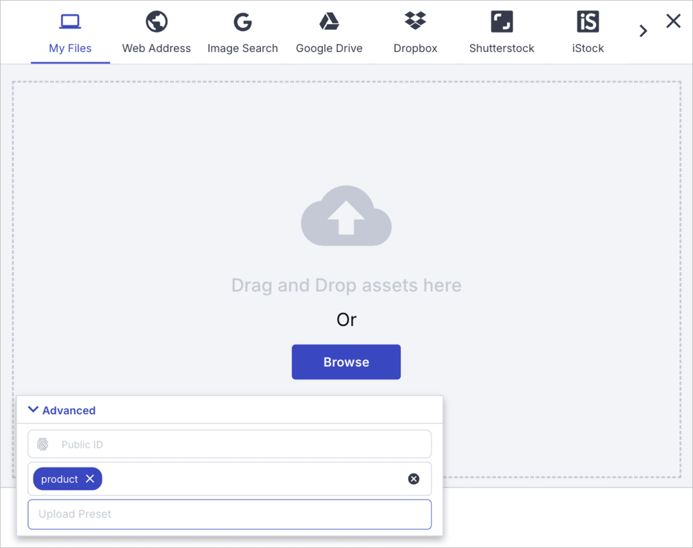The width and height of the screenshot is (693, 548).
Task: Focus the Public ID field
Action: [230, 444]
